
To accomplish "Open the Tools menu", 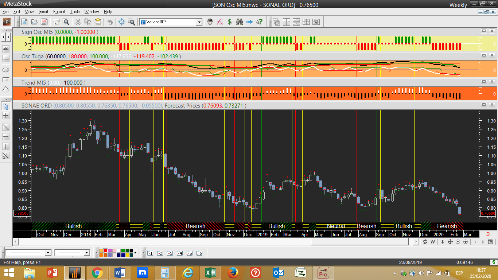I will (x=75, y=12).
